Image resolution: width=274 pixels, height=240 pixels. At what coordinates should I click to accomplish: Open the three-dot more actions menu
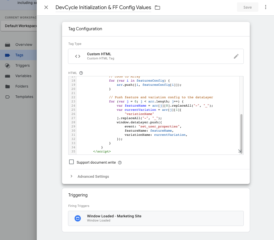pyautogui.click(x=265, y=7)
